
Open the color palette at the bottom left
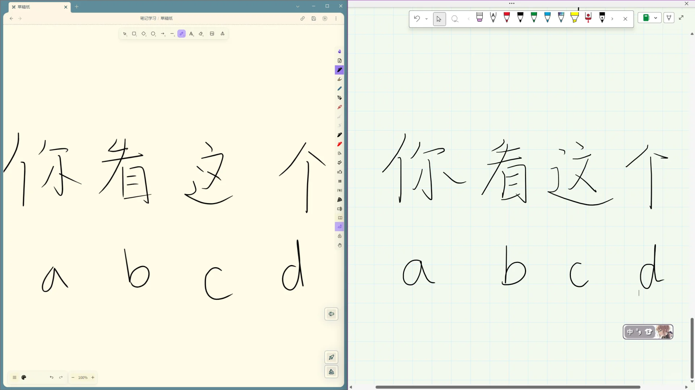[x=24, y=377]
